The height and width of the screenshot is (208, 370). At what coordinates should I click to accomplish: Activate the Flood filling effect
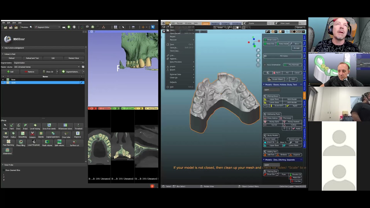coord(21,143)
